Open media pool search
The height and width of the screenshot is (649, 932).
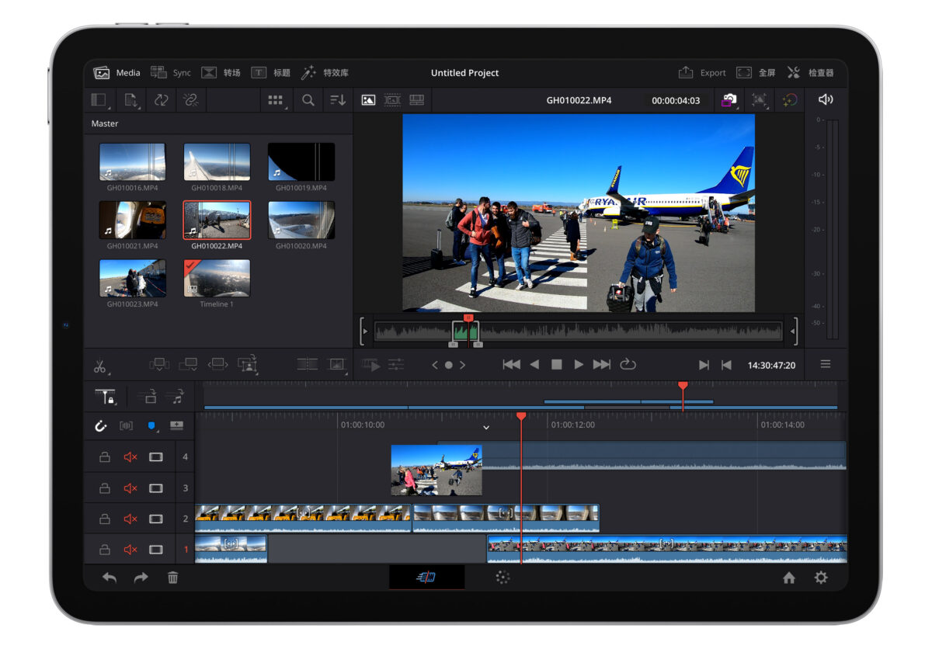[x=308, y=100]
